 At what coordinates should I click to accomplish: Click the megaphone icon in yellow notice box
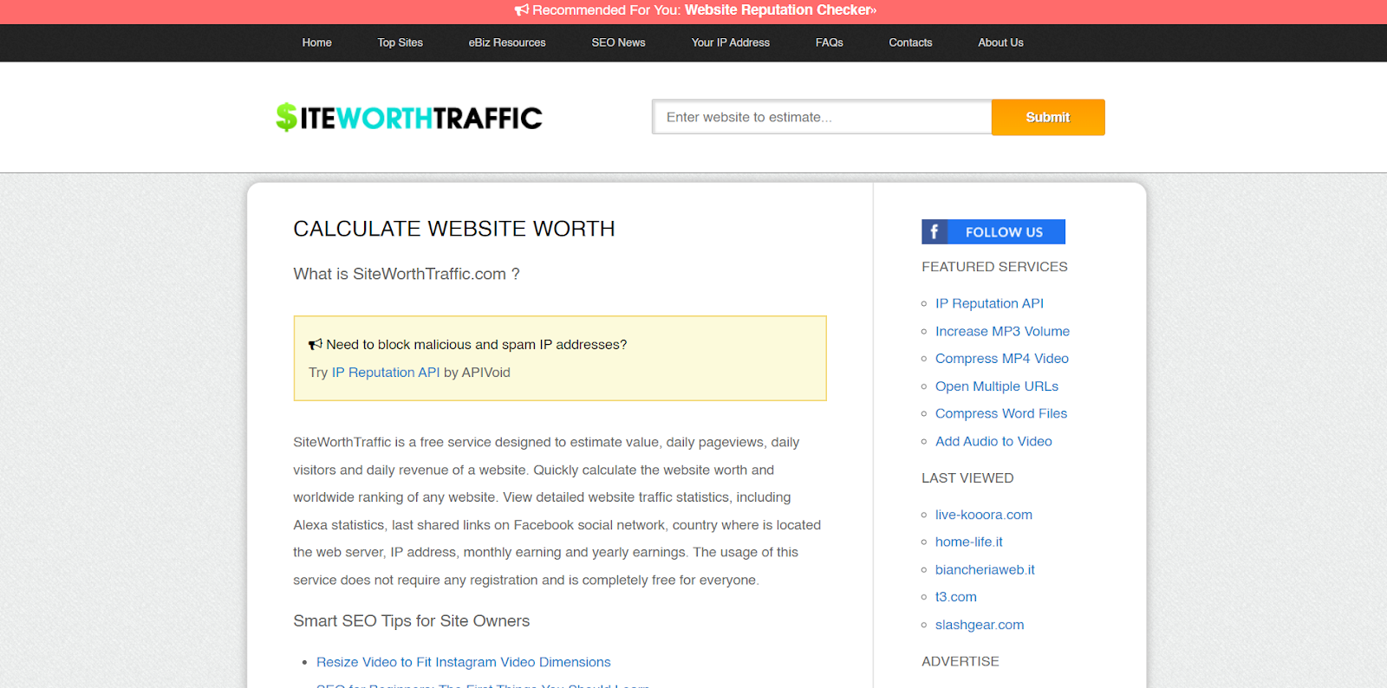(x=316, y=345)
